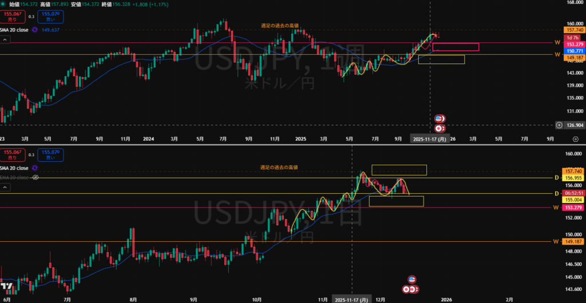Collapse the indicator legend in the weekly chart
The height and width of the screenshot is (303, 586).
pos(5,39)
